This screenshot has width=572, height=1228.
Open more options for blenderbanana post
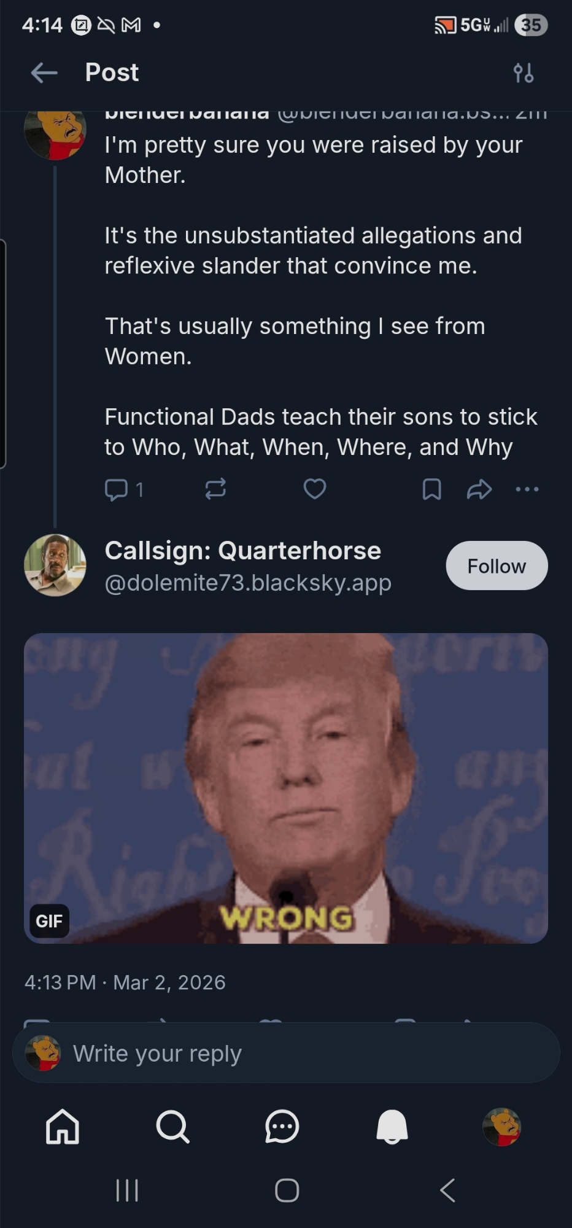click(x=527, y=489)
